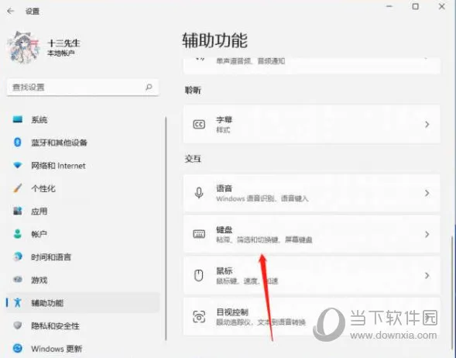The image size is (456, 358).
Task: Open 系统 settings category
Action: (83, 119)
